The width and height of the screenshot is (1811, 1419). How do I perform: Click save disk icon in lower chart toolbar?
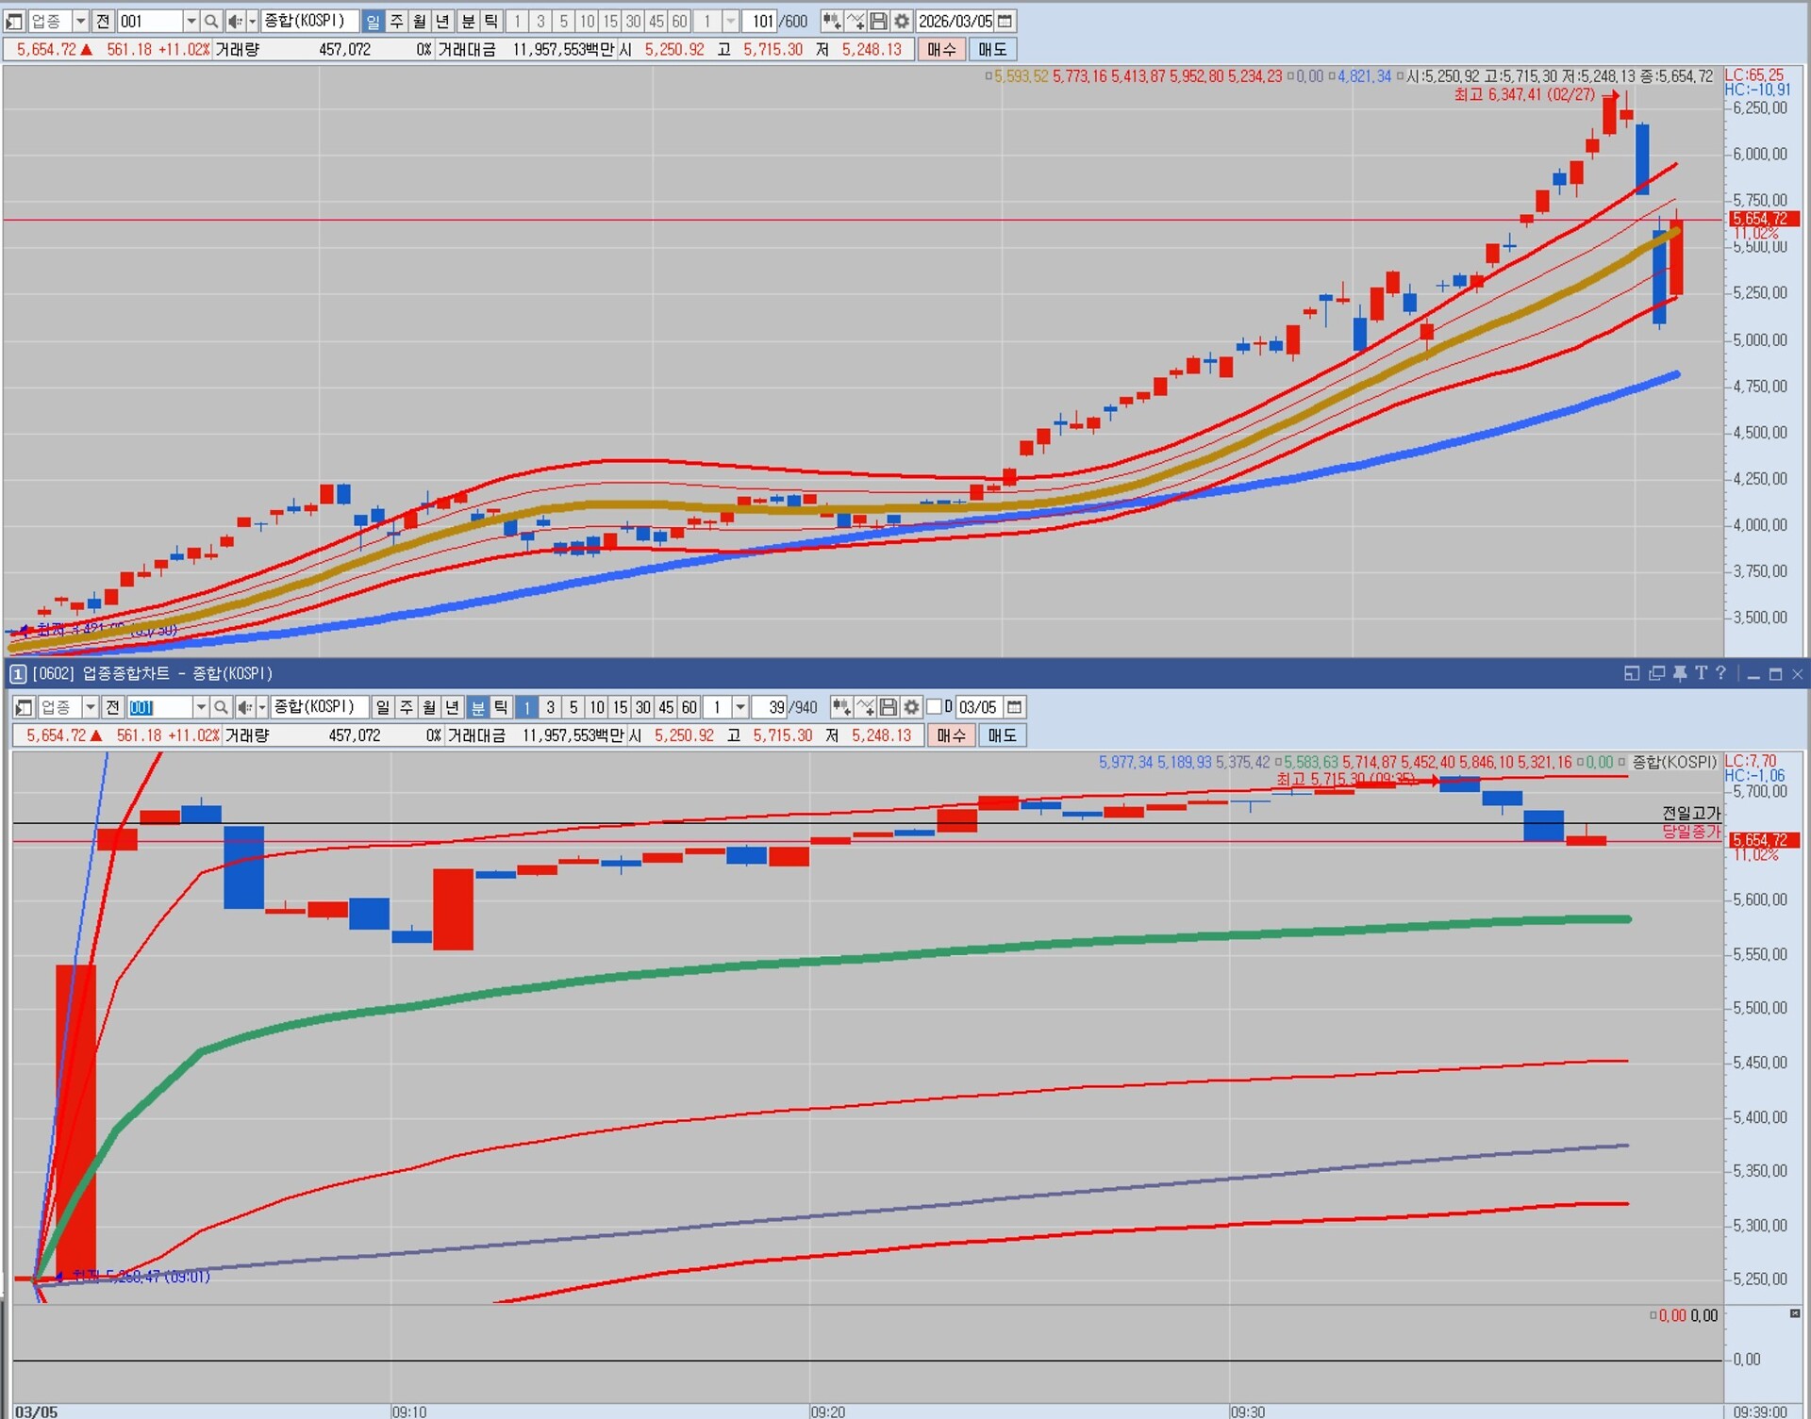coord(888,707)
